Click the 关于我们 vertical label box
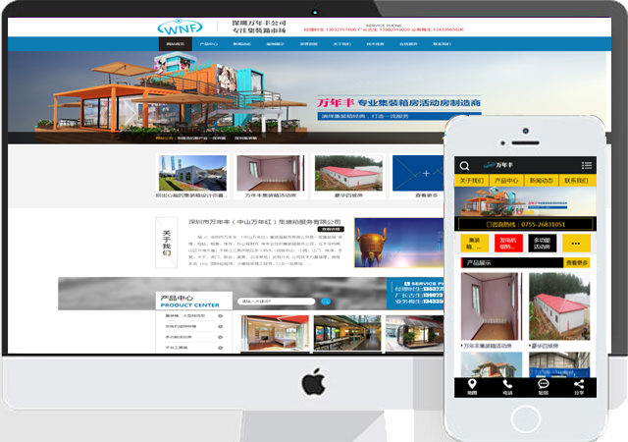Screen dimensions: 628x442 point(166,243)
